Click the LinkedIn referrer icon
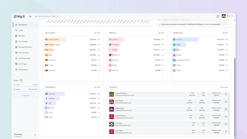The height and width of the screenshot is (139, 247). (110, 60)
